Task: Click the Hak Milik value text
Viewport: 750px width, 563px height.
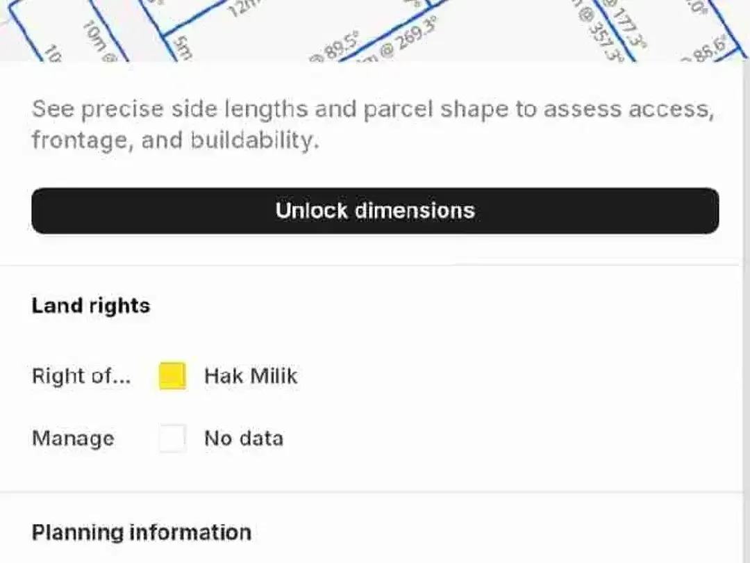Action: click(x=251, y=376)
